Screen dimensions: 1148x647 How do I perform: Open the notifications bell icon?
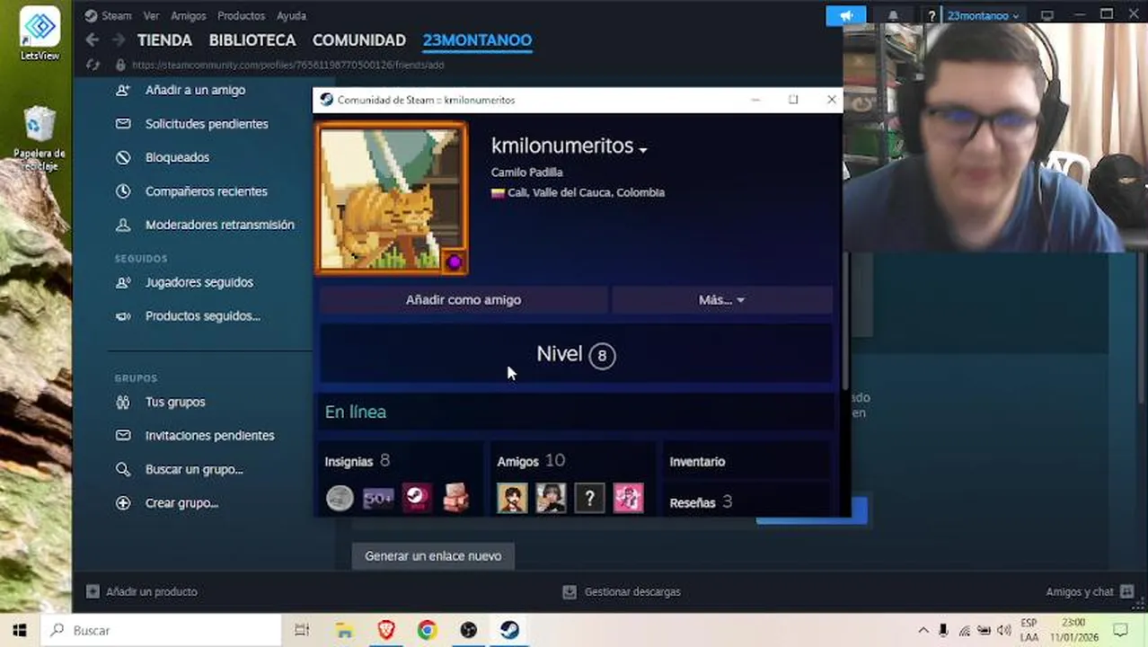[x=893, y=15]
